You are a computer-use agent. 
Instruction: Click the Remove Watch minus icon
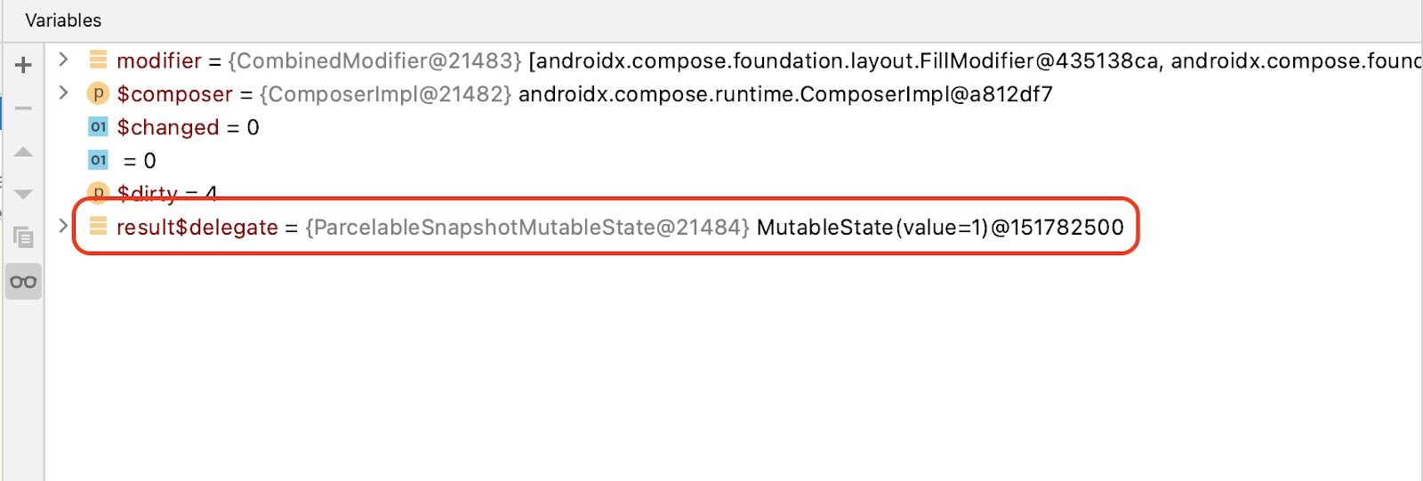click(x=23, y=108)
